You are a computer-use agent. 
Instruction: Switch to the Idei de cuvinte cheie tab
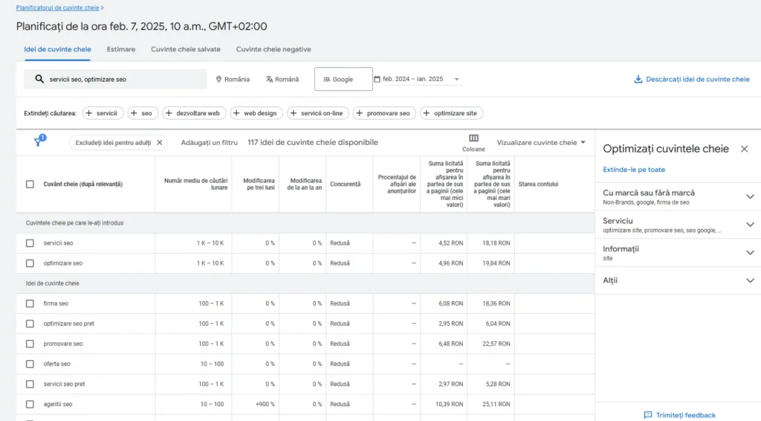[57, 49]
